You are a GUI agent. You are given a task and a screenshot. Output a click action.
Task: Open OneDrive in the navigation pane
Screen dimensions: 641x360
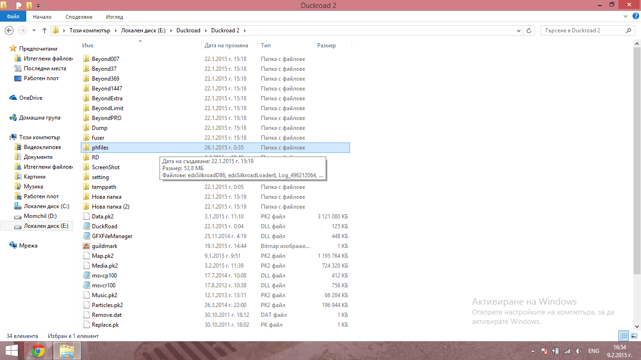tap(31, 98)
